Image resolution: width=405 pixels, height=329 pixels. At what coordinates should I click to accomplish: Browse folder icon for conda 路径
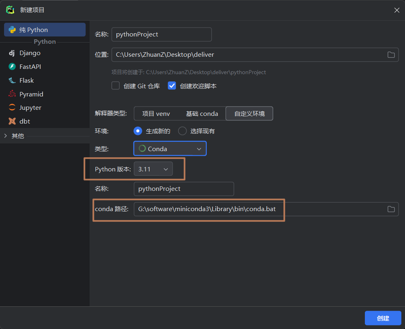[391, 209]
